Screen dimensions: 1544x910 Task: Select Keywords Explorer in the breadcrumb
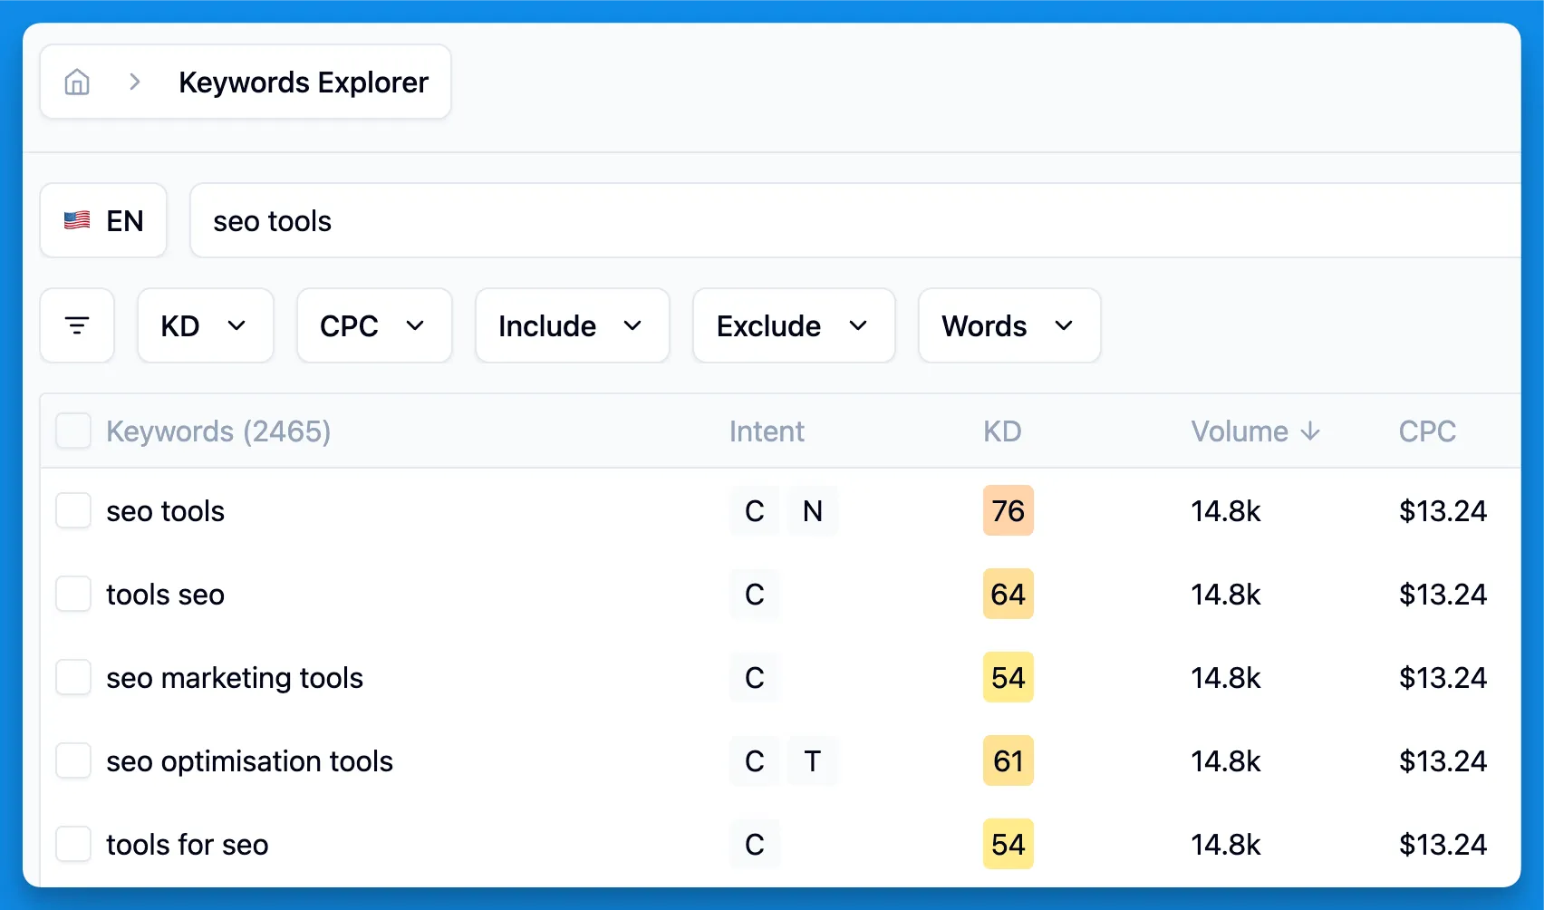[x=304, y=82]
